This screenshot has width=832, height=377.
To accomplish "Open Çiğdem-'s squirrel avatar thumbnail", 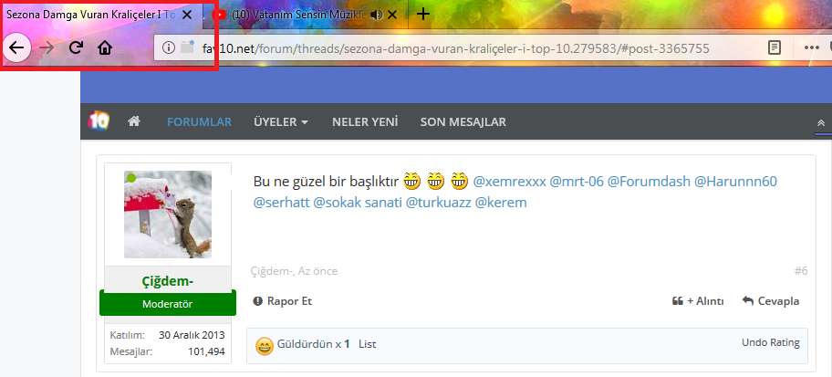I will [x=168, y=215].
